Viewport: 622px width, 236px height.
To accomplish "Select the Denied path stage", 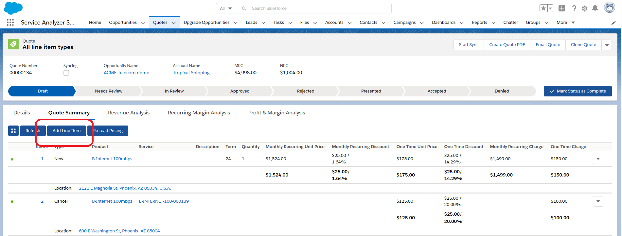I will pyautogui.click(x=502, y=91).
